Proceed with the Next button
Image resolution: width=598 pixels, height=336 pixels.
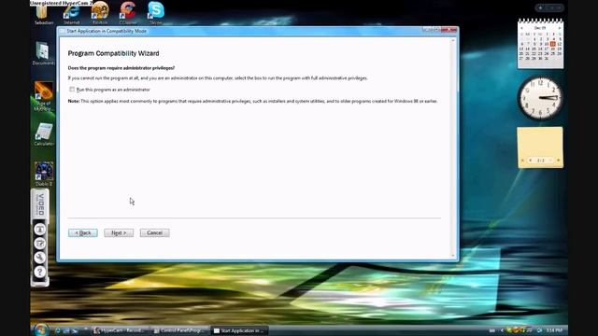pos(119,232)
